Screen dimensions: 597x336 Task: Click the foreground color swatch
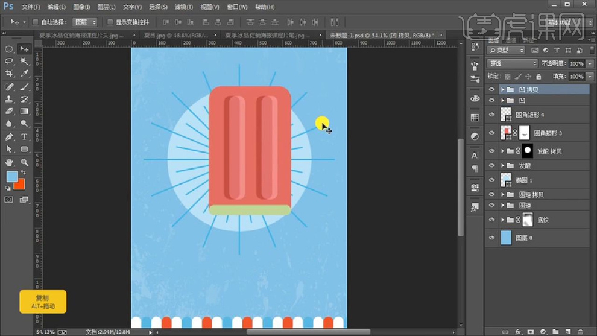[12, 176]
